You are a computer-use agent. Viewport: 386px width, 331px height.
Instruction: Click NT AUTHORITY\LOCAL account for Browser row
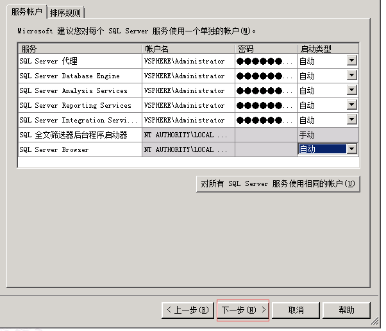coord(189,149)
